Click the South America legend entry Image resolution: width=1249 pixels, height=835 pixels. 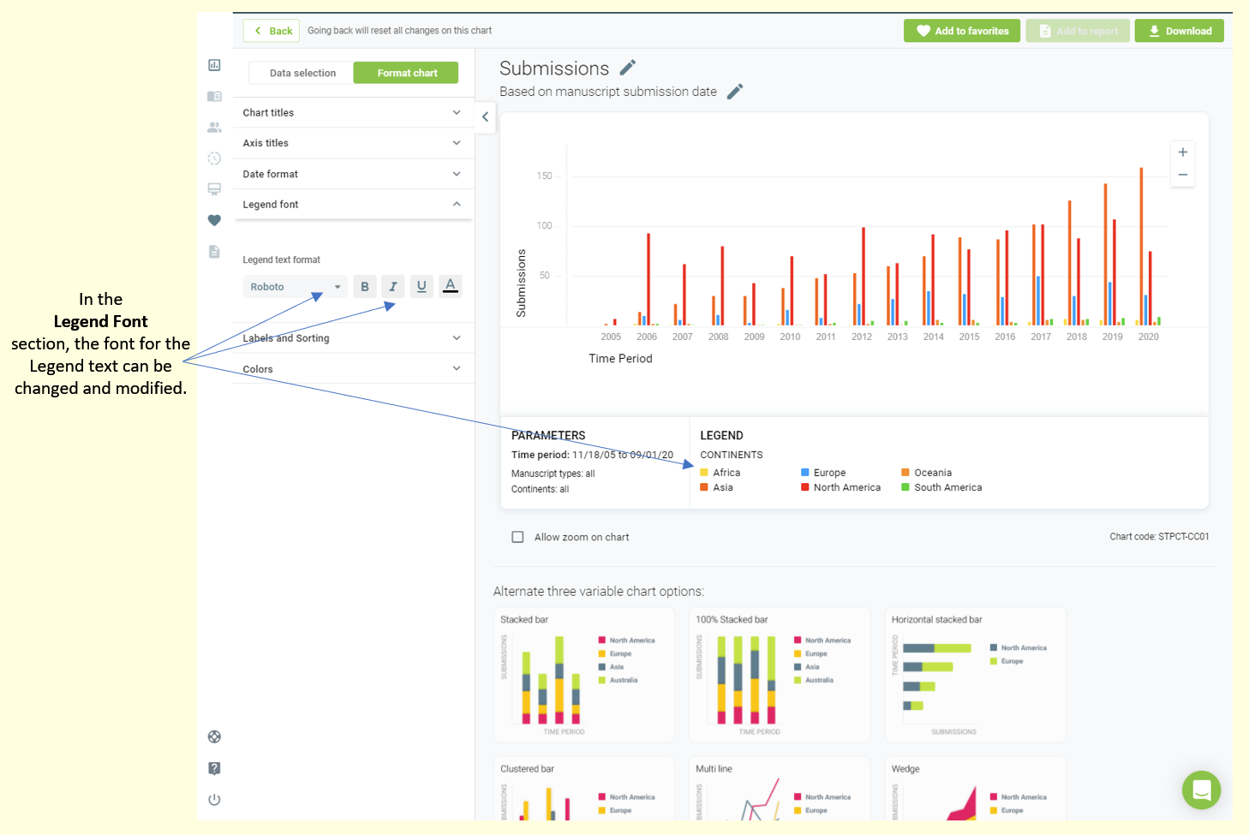(941, 487)
